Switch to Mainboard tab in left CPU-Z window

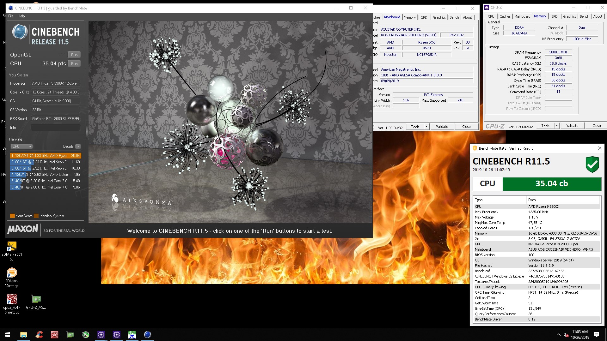point(392,17)
